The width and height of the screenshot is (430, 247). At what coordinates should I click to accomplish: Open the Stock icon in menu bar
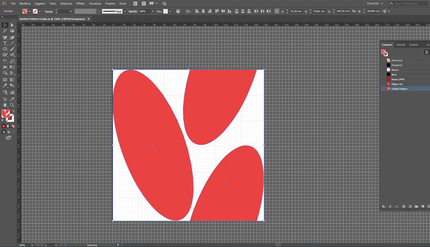pos(144,4)
